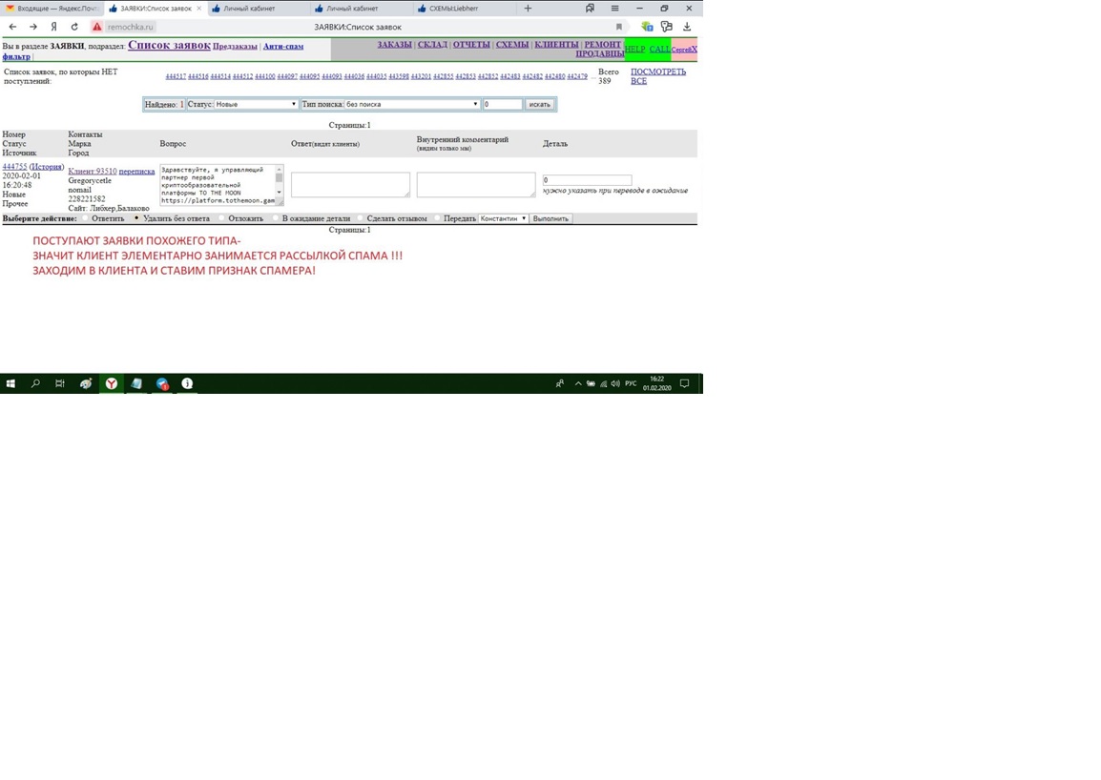Choose the "В ожидание детали" radio button
Screen dimensions: 1101x780
(x=276, y=218)
